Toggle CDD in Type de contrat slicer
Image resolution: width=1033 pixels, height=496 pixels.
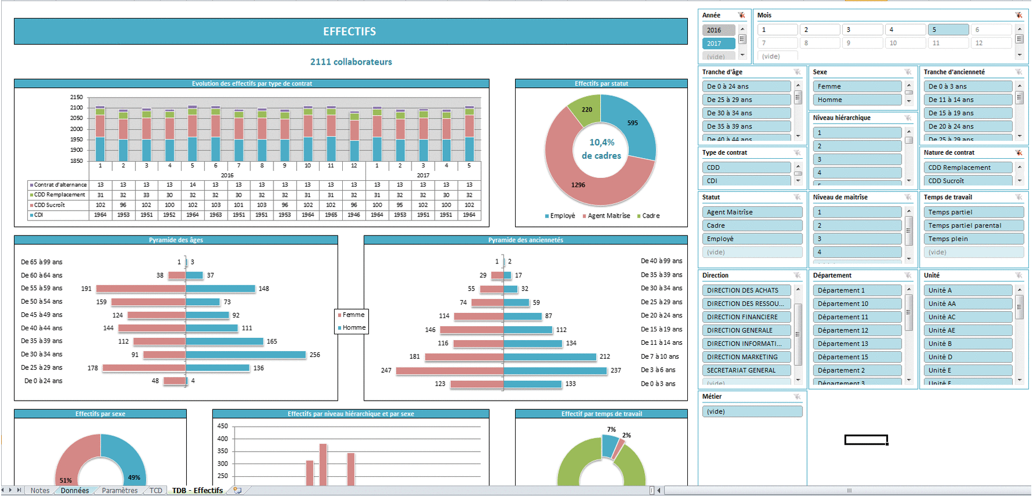pyautogui.click(x=747, y=167)
